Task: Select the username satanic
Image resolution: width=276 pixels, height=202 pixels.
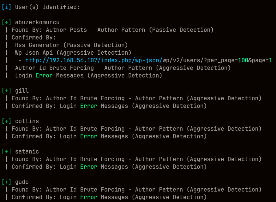Action: (x=27, y=152)
